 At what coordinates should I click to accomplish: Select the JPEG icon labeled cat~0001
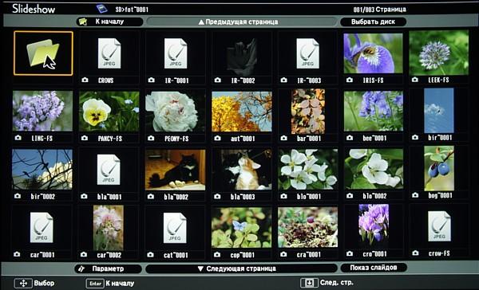[x=175, y=228]
